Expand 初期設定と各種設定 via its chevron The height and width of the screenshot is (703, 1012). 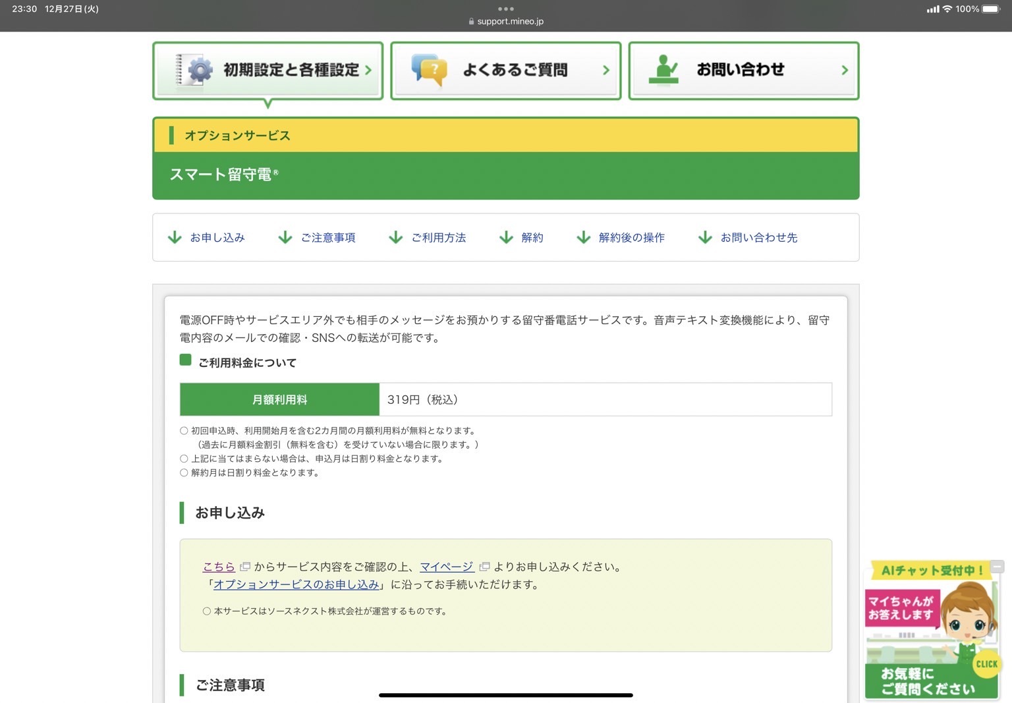pyautogui.click(x=368, y=70)
